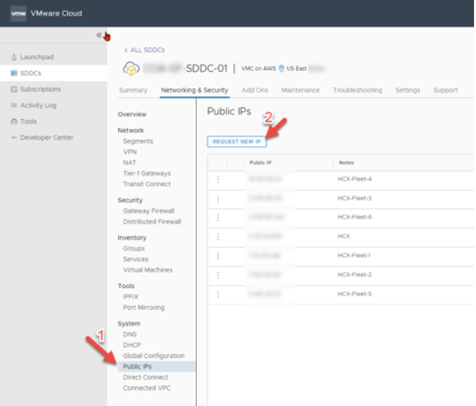Open Virtual Machines under Inventory

point(148,270)
